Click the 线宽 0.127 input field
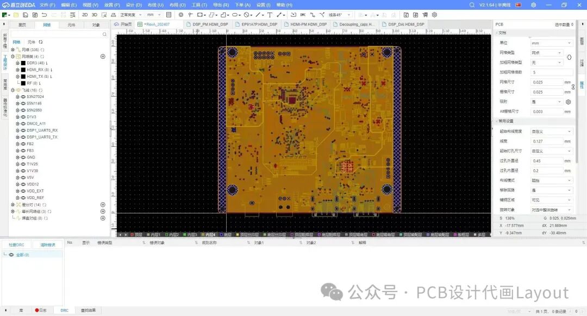 coord(547,141)
